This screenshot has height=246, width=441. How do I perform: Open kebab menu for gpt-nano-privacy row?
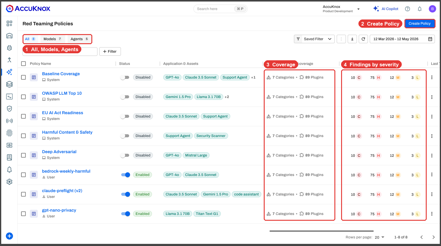pos(432,214)
